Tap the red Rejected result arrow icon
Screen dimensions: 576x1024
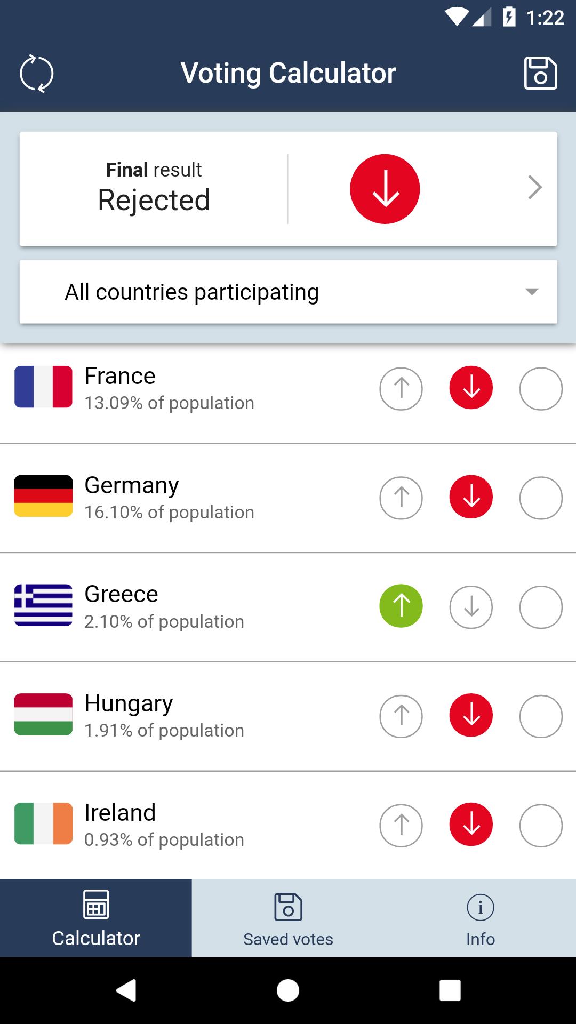point(385,189)
